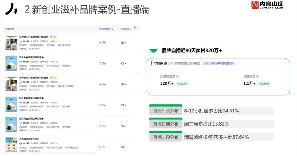Click the 9.3万+ sales value
The height and width of the screenshot is (156, 297).
tap(103, 43)
